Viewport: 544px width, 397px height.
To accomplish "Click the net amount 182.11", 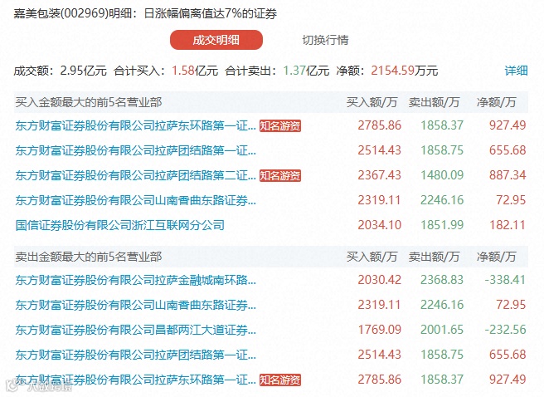I will pos(508,225).
